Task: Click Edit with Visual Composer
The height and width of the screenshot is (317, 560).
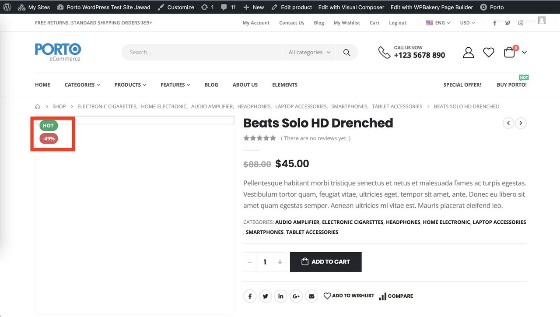Action: 351,7
